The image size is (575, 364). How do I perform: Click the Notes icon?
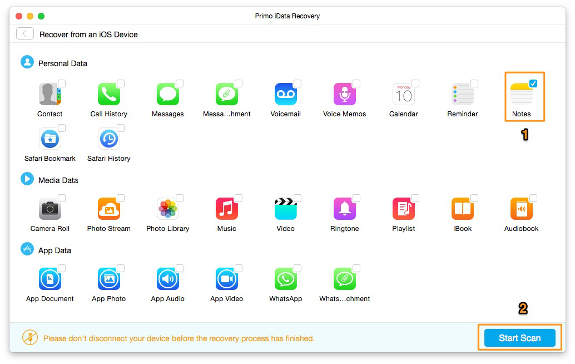[522, 94]
